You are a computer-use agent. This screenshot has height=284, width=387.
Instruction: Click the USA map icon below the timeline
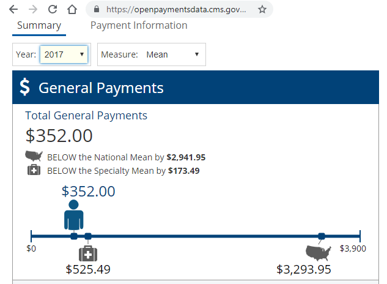pos(318,253)
